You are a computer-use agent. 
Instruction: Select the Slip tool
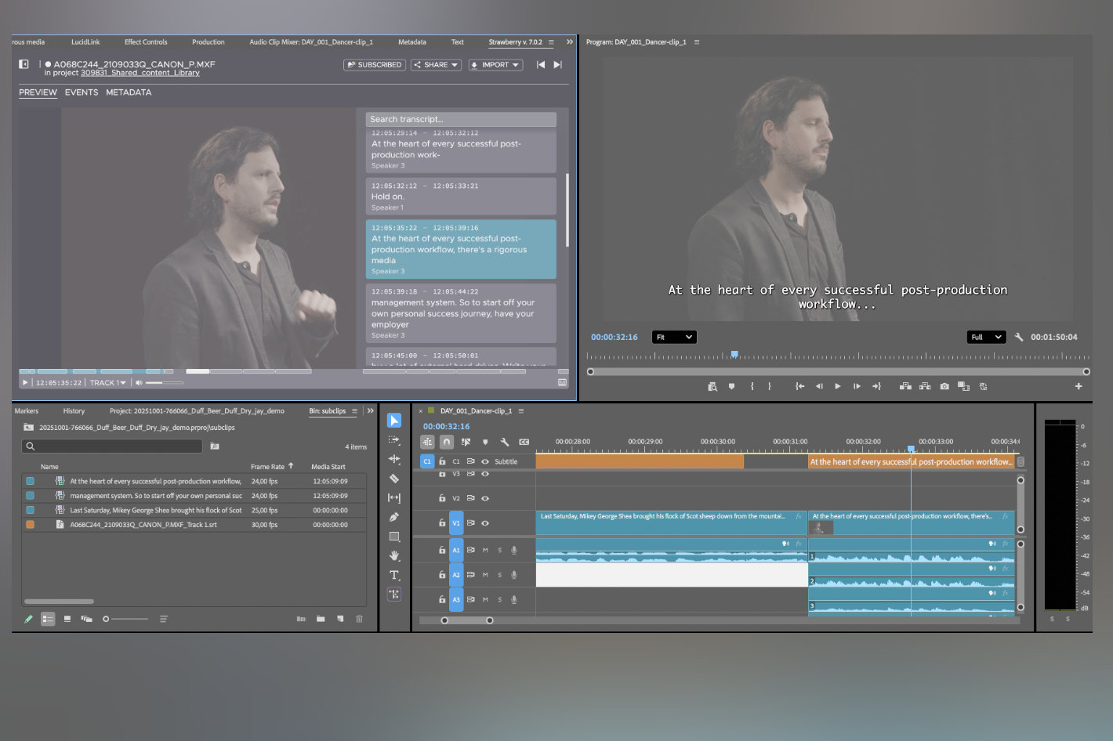394,497
